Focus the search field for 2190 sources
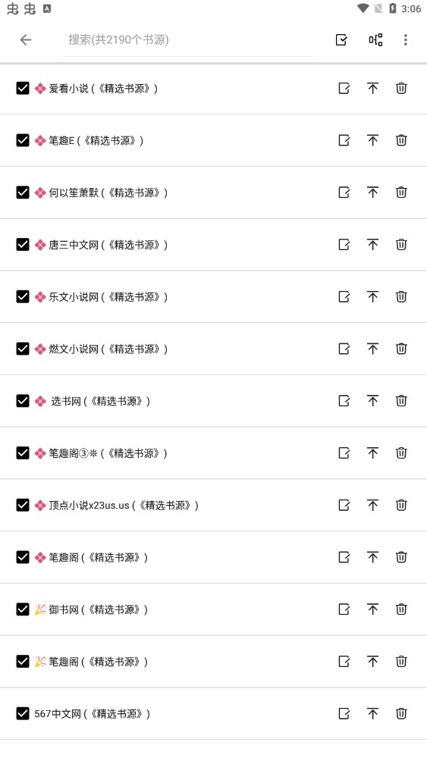Viewport: 427px width, 758px height. 187,39
